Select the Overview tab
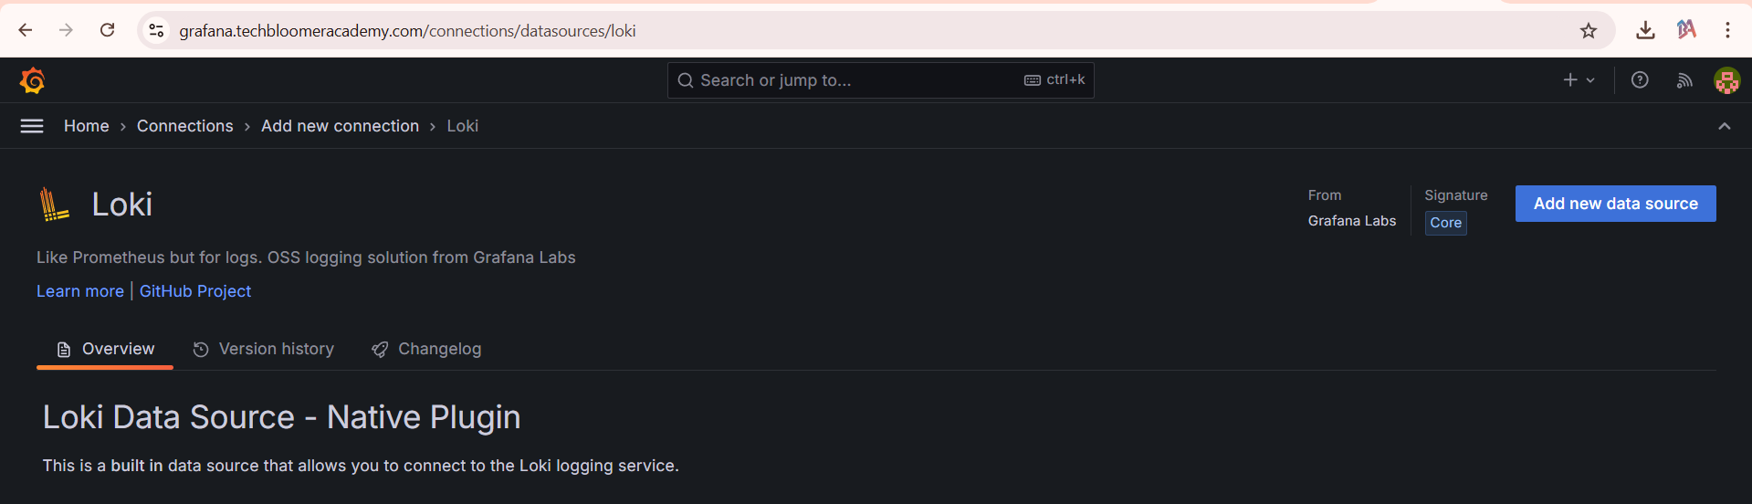The width and height of the screenshot is (1752, 504). (105, 349)
